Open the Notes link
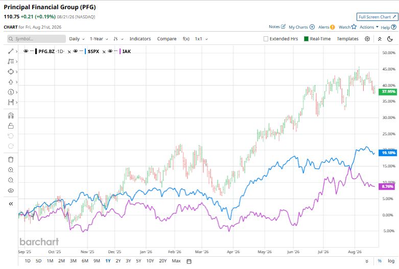The width and height of the screenshot is (399, 269). 274,27
